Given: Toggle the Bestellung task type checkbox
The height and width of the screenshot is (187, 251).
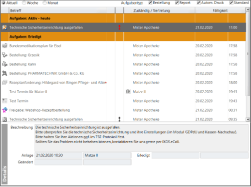Looking at the screenshot, I should coord(150,2).
